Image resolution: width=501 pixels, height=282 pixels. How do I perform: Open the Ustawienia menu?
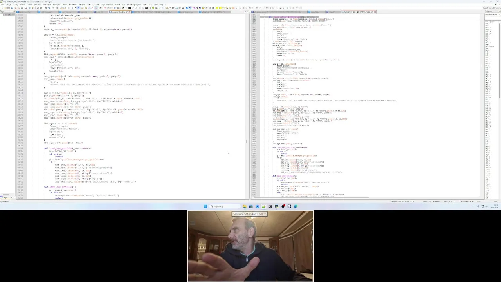coord(47,5)
